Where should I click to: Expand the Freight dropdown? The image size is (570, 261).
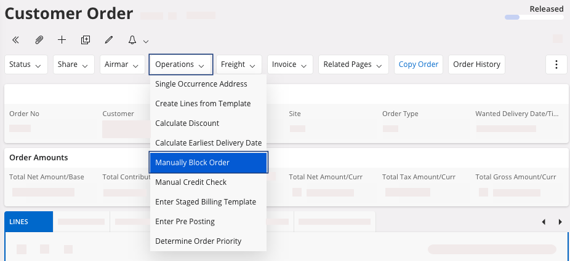[x=239, y=64]
